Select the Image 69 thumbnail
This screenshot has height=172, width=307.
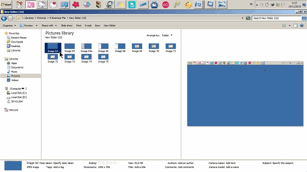coord(137,48)
